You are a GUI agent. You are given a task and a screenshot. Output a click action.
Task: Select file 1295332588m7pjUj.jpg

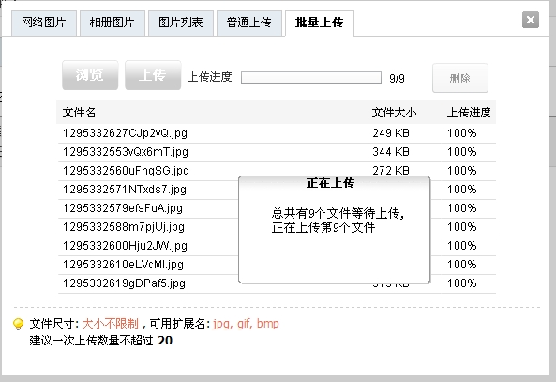(124, 227)
